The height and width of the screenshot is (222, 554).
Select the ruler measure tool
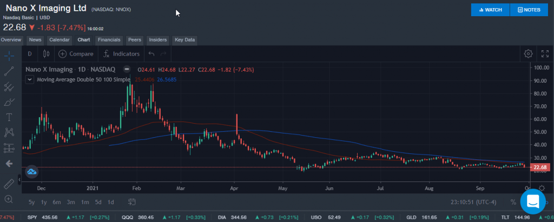9,184
